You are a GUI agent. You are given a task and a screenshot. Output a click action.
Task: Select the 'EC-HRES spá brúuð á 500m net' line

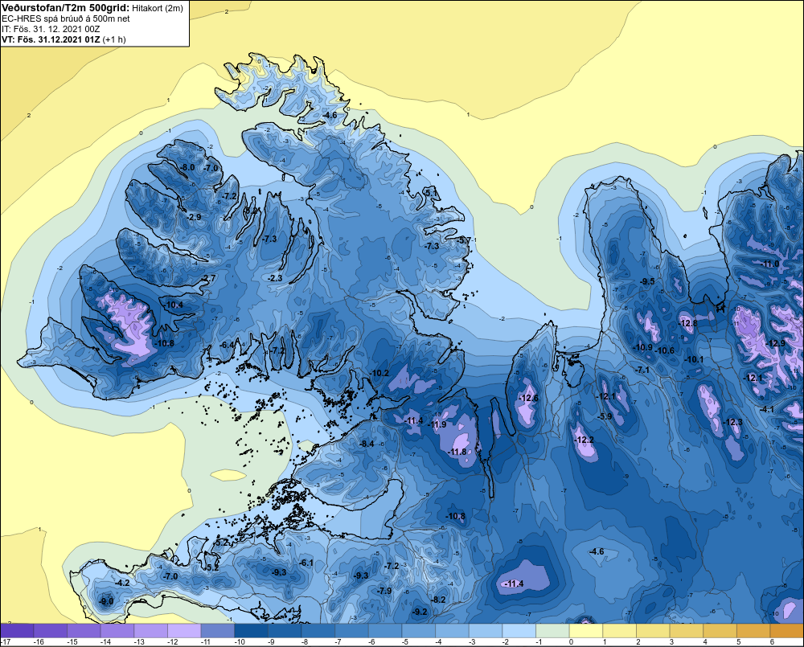[66, 19]
